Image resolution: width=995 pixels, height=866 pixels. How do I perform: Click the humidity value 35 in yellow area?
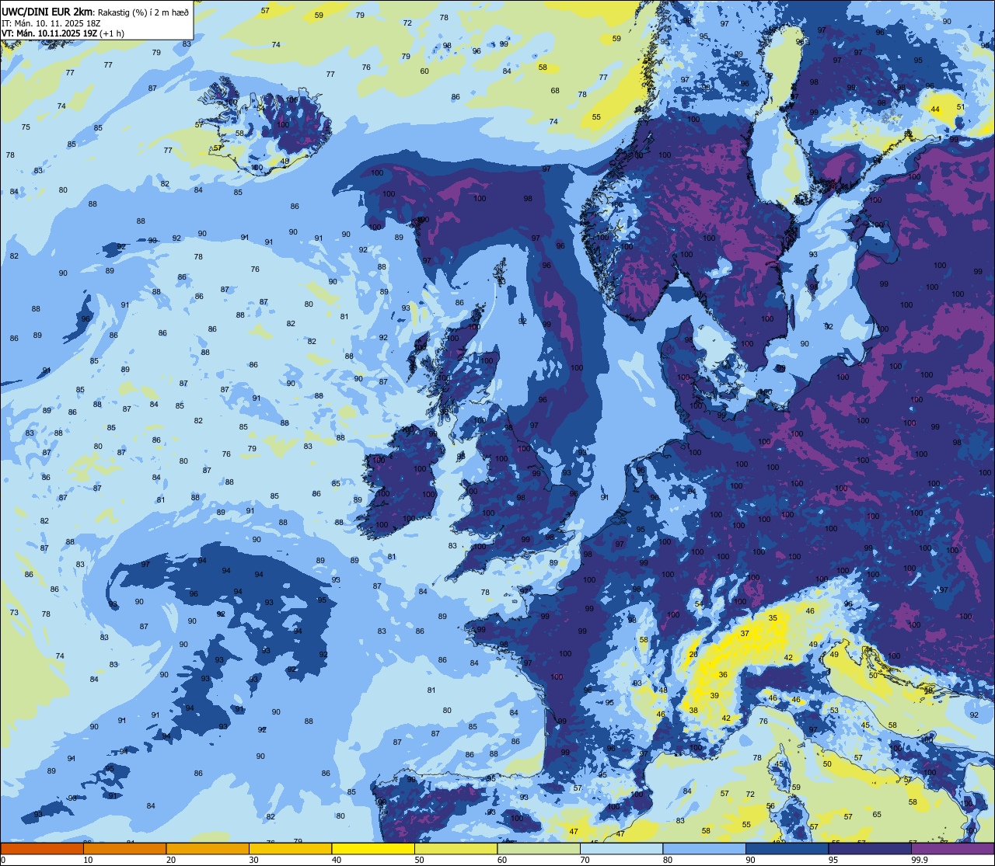[x=773, y=618]
